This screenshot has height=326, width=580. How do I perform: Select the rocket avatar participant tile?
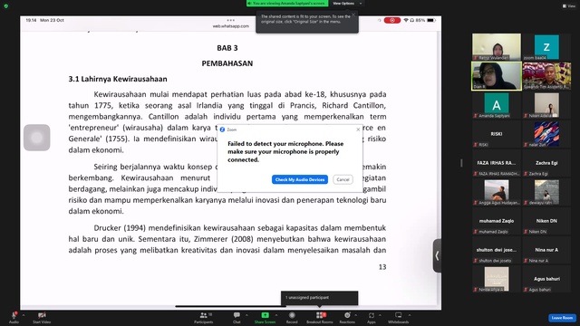(x=546, y=134)
